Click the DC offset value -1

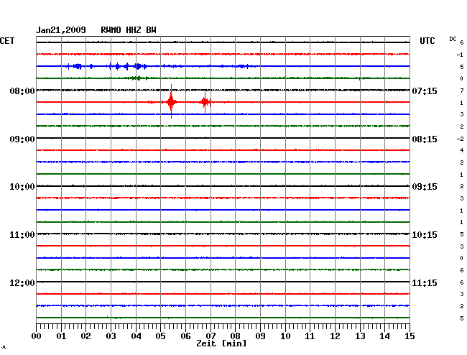(460, 55)
